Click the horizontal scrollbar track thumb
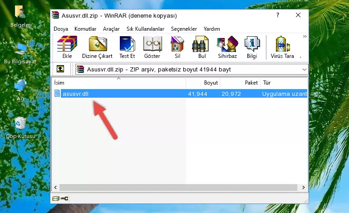Screen dimensions: 349x213 tap(178, 188)
